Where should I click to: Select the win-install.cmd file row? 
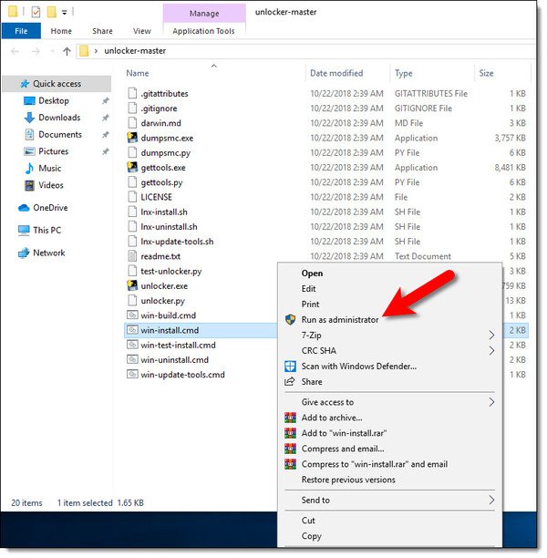tap(201, 330)
